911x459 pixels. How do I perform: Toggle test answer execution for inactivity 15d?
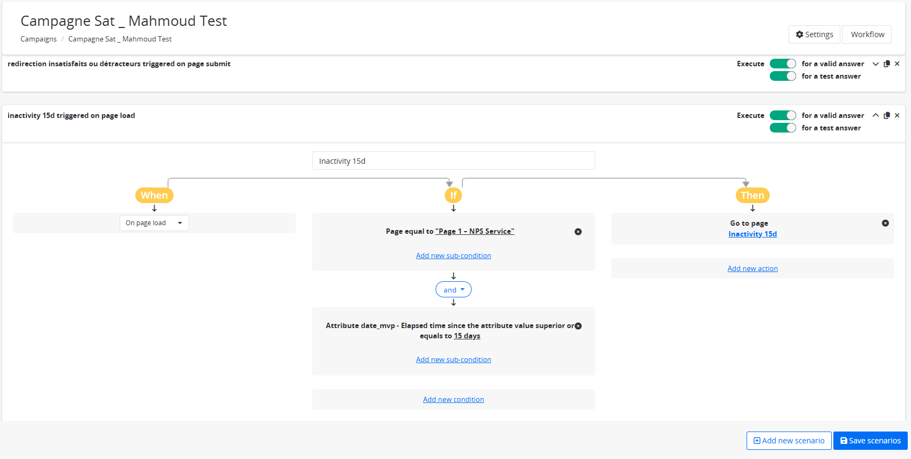[x=783, y=128]
